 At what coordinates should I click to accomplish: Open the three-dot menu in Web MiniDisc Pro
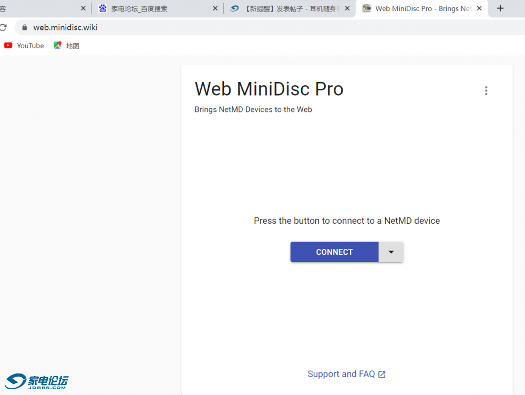click(486, 91)
